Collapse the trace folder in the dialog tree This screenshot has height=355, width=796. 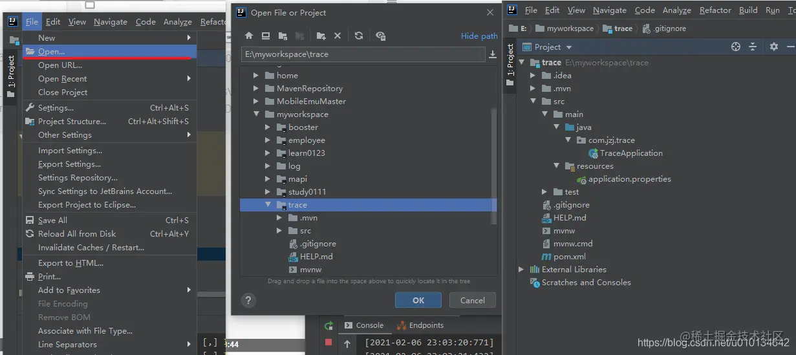pos(268,204)
